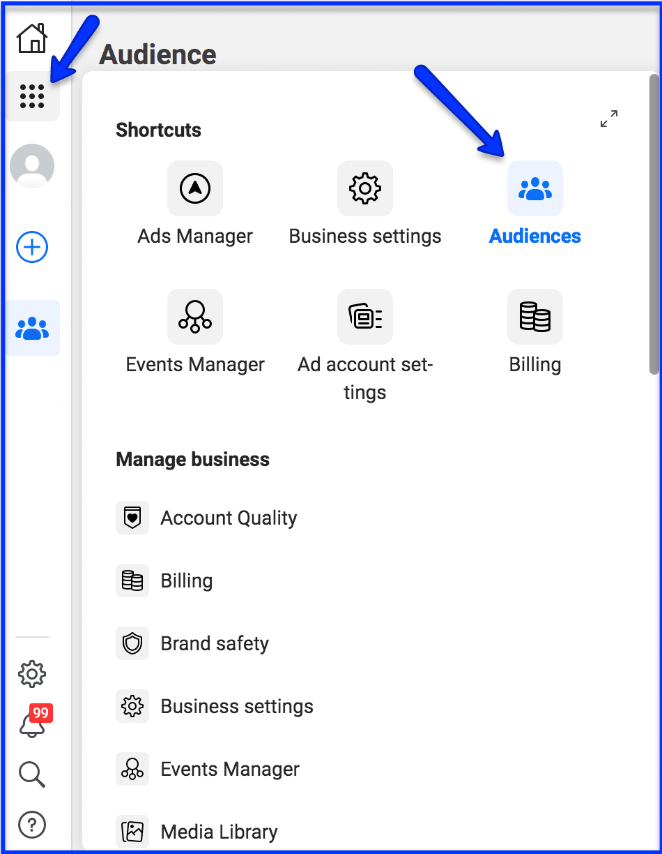Image resolution: width=662 pixels, height=854 pixels.
Task: Open settings gear in the left sidebar
Action: tap(32, 674)
